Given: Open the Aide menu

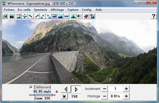Looking at the screenshot, I should point(99,10).
